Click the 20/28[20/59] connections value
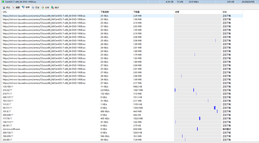This screenshot has width=259, height=143. [248, 2]
